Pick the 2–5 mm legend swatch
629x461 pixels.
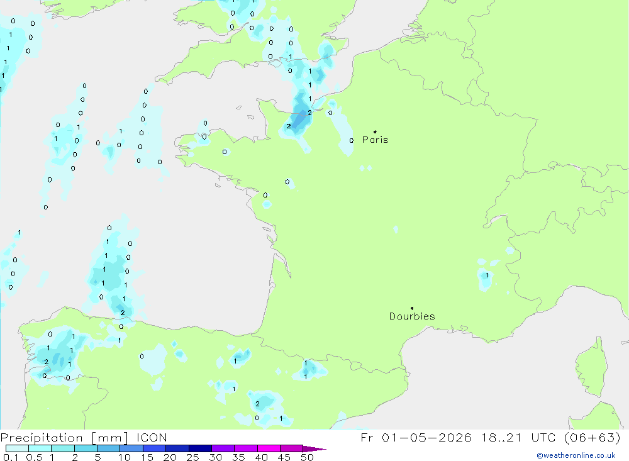tap(86, 448)
